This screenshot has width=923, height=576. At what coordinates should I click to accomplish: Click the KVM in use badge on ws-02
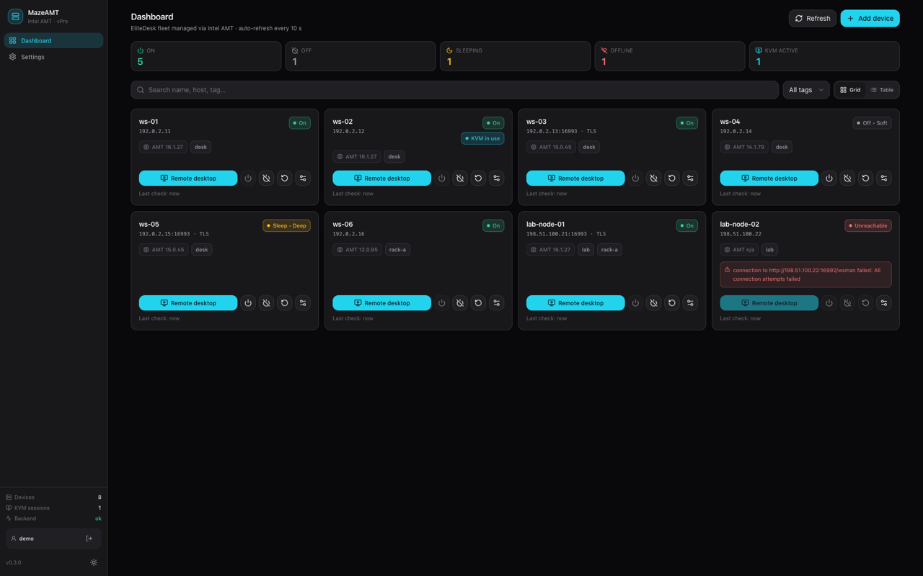click(x=482, y=138)
